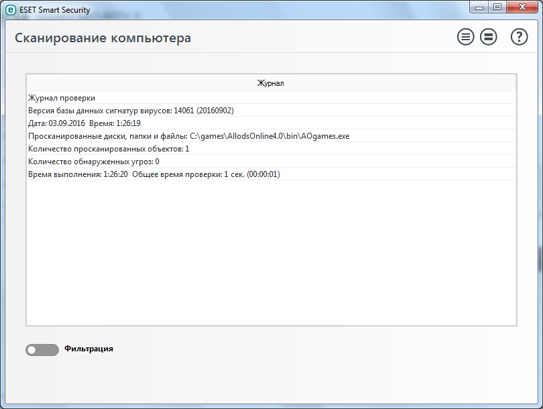543x409 pixels.
Task: Select the Количество просканированных объектов row
Action: pyautogui.click(x=109, y=149)
